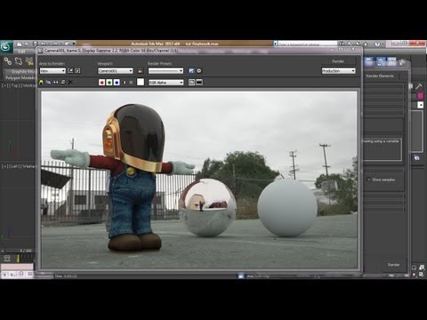Click the Lock to Viewport padlock icon
427x320 pixels.
coord(140,70)
